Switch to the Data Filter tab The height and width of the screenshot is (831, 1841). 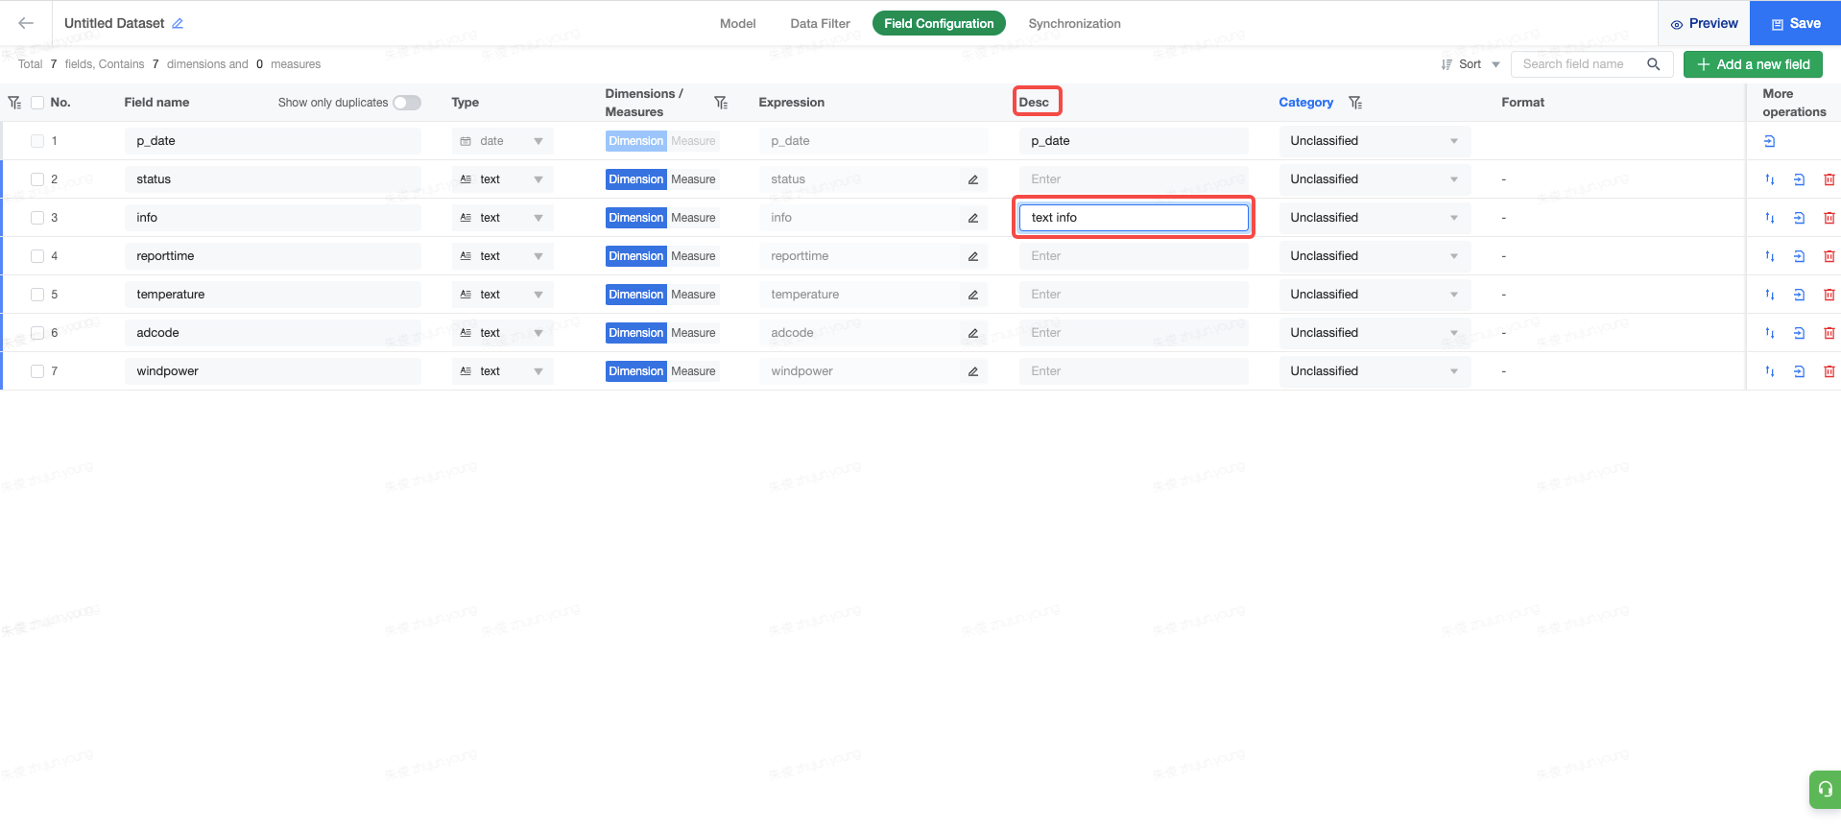click(820, 23)
